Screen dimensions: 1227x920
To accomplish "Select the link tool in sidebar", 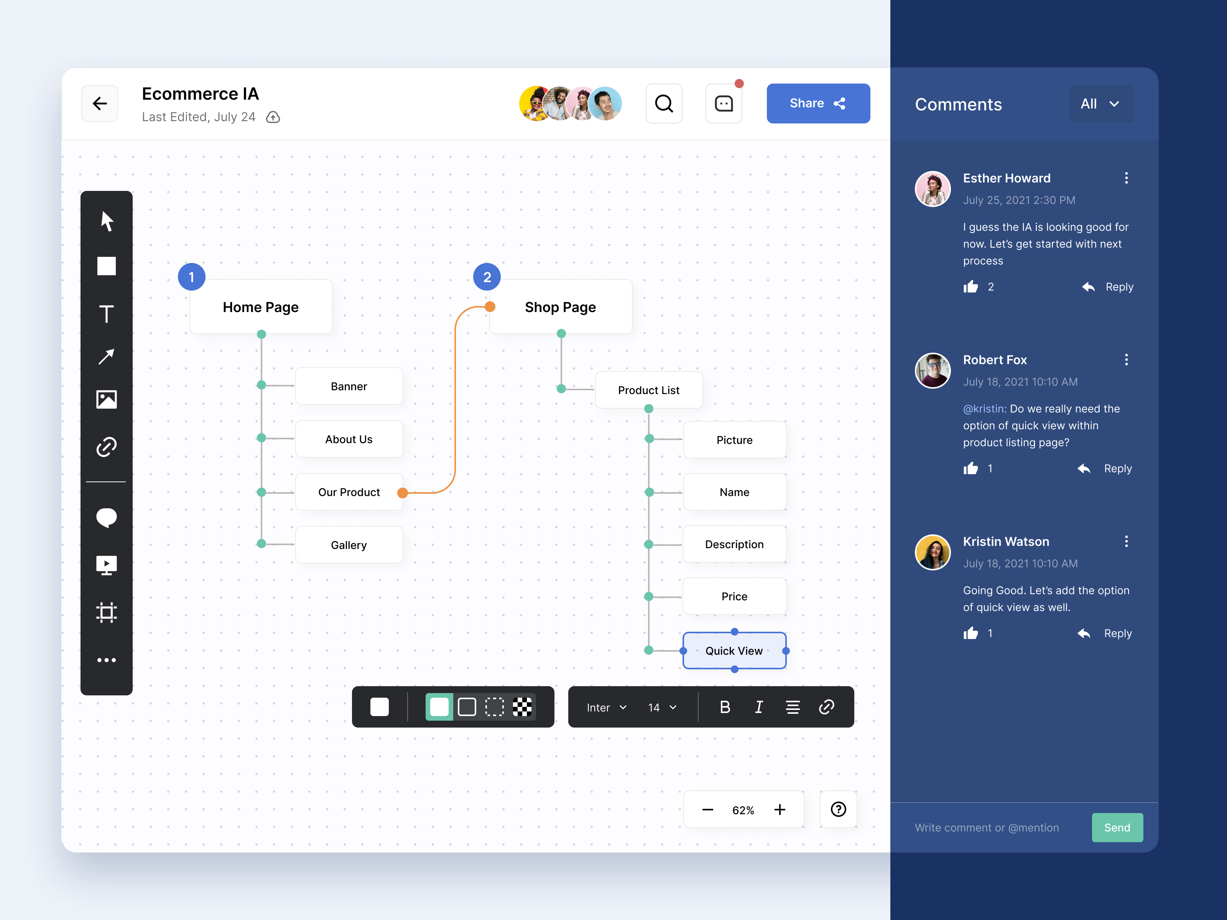I will pos(107,447).
